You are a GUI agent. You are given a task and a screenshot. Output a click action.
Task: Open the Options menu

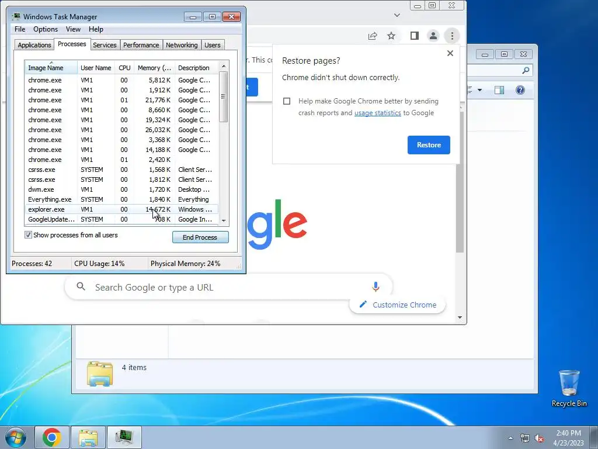46,29
